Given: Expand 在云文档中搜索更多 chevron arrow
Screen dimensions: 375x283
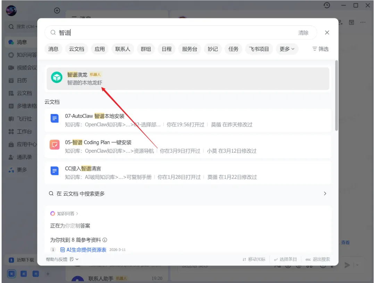Looking at the screenshot, I should (325, 194).
